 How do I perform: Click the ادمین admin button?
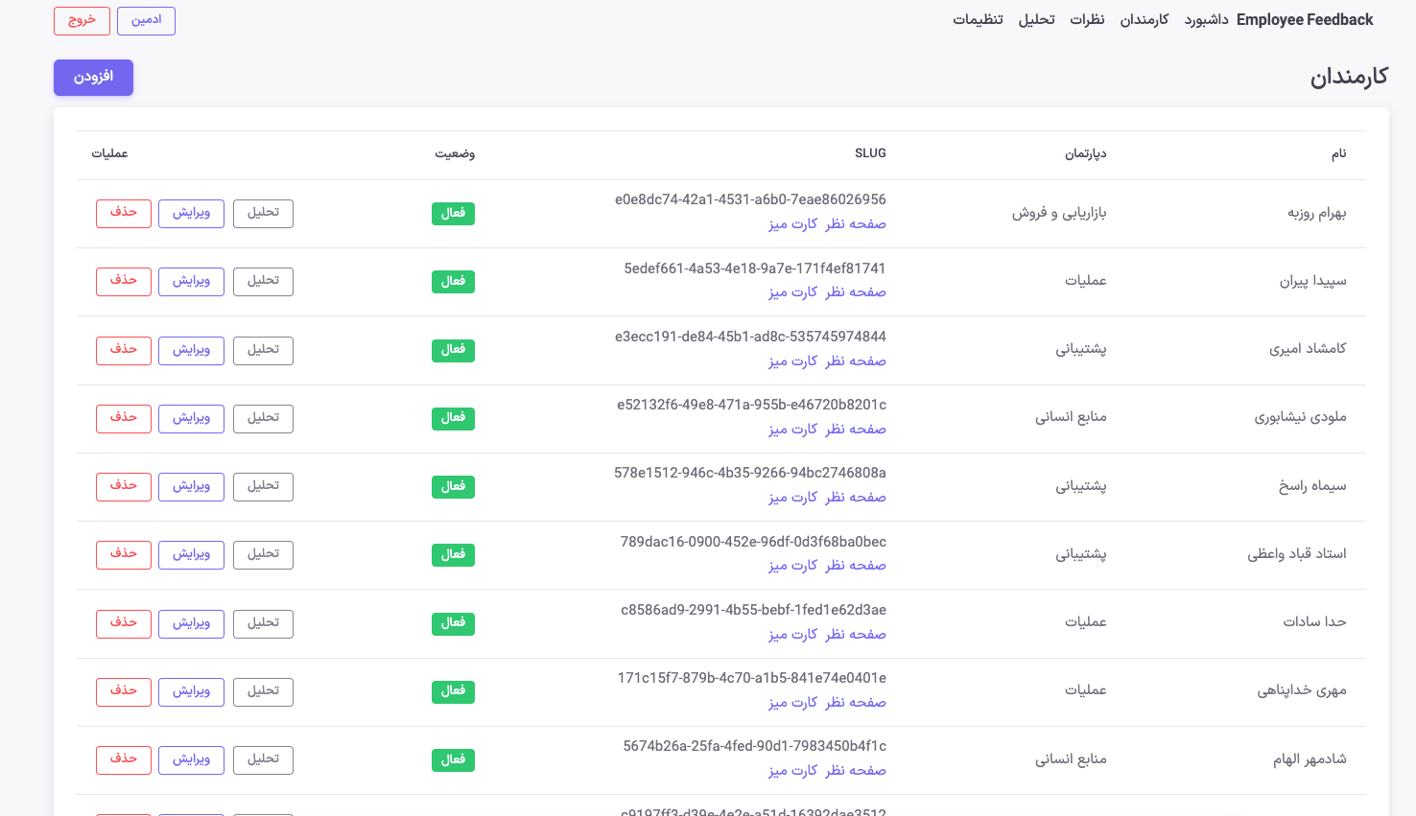pos(146,20)
